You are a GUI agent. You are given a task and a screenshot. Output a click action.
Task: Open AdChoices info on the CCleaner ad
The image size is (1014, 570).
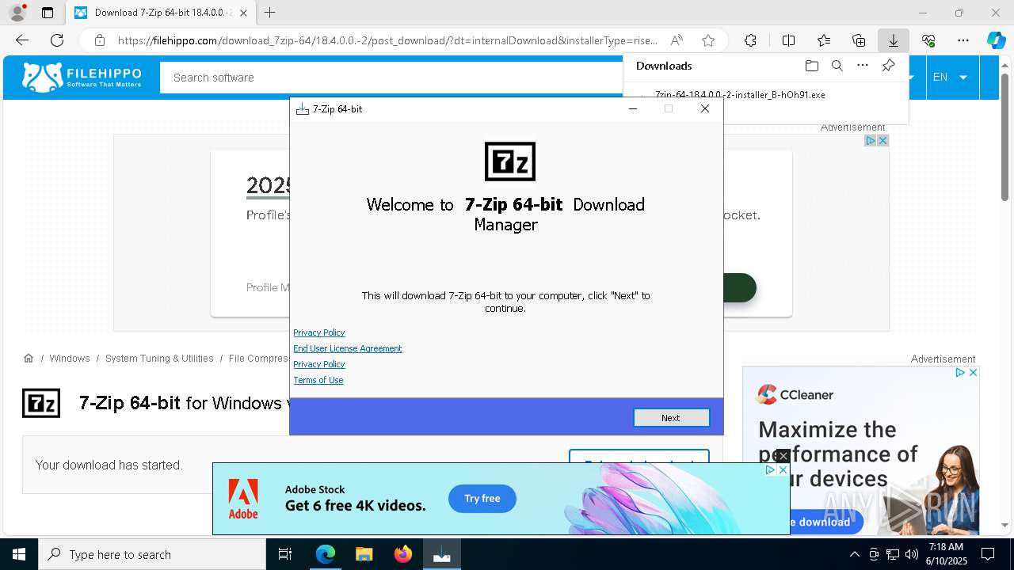(x=960, y=372)
